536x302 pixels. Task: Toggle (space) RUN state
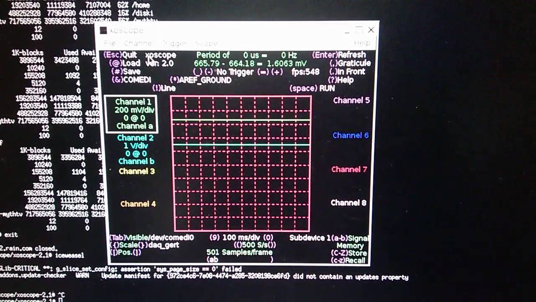pos(312,88)
